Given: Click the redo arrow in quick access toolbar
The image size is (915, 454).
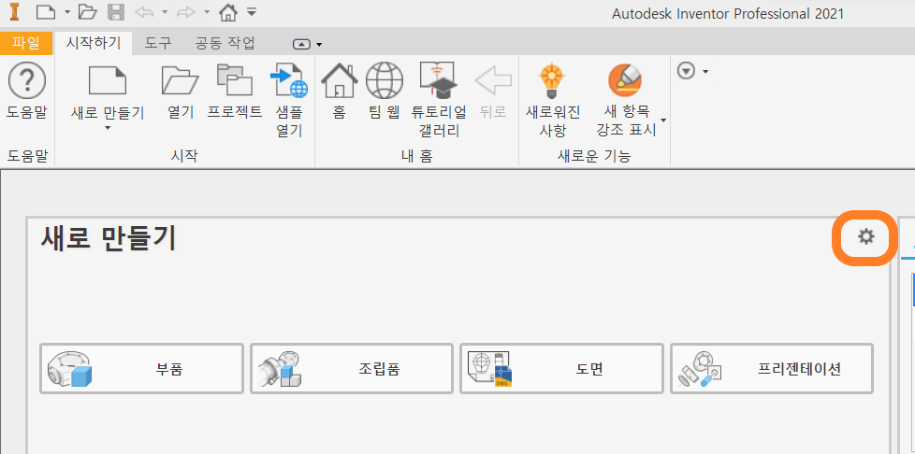Looking at the screenshot, I should pyautogui.click(x=185, y=12).
